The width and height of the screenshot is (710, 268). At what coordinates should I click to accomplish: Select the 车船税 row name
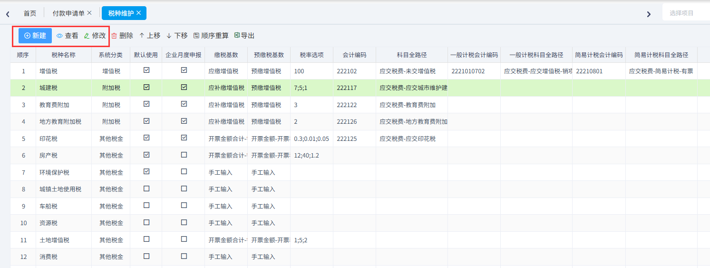click(64, 206)
